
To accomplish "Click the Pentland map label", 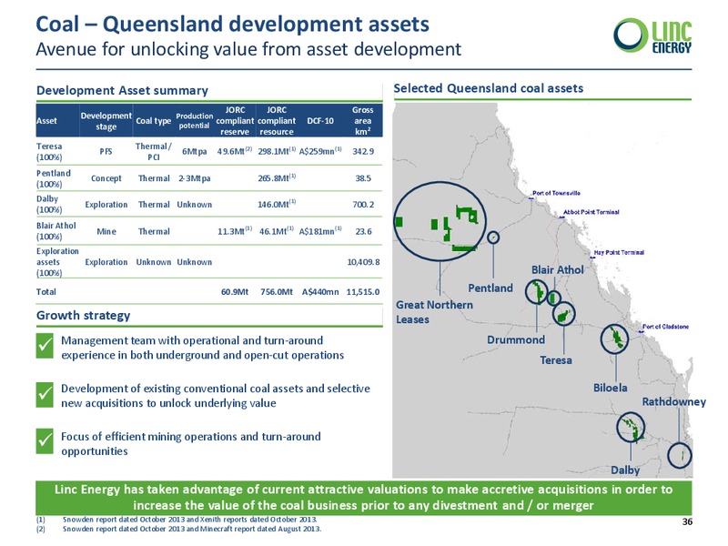I will 490,288.
